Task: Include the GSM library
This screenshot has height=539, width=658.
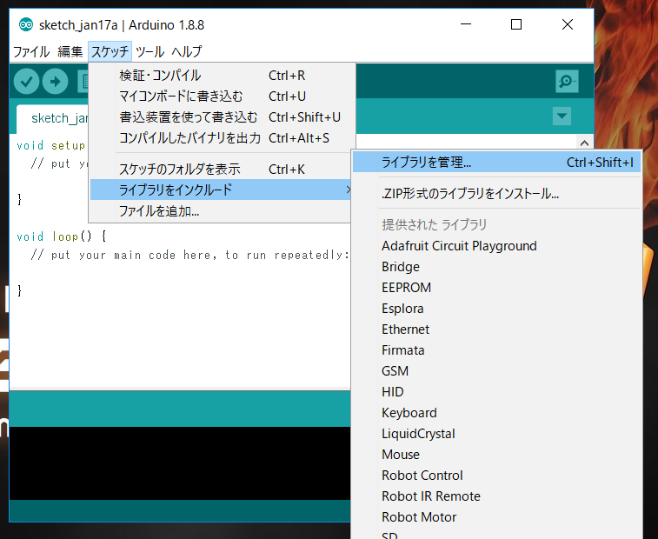Action: click(x=496, y=371)
